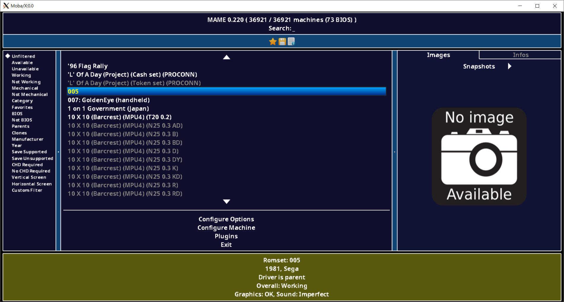This screenshot has width=564, height=302.
Task: Select the Not Working filter
Action: [x=26, y=82]
